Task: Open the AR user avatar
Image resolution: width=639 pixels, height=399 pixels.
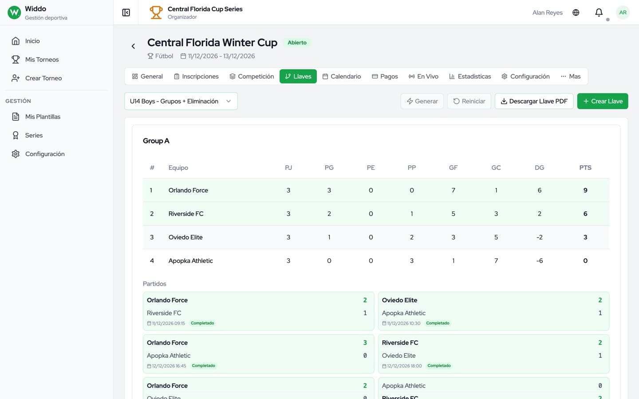Action: tap(623, 12)
